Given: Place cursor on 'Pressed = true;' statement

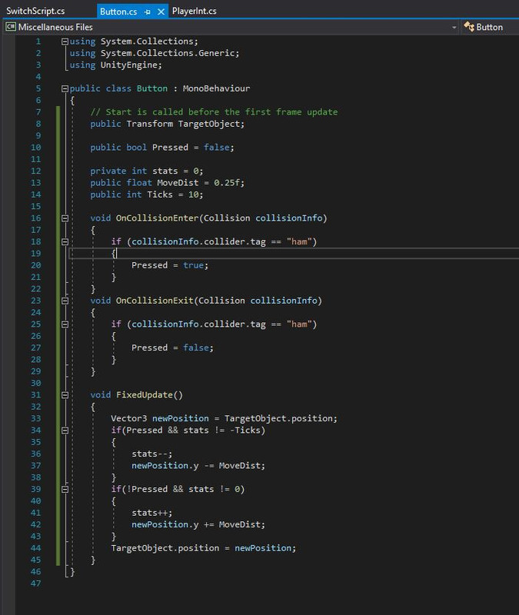Looking at the screenshot, I should tap(170, 265).
